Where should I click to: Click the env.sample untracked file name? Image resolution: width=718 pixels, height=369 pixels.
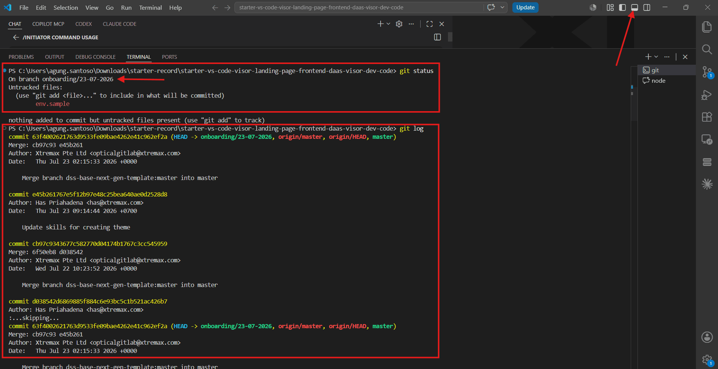coord(52,104)
